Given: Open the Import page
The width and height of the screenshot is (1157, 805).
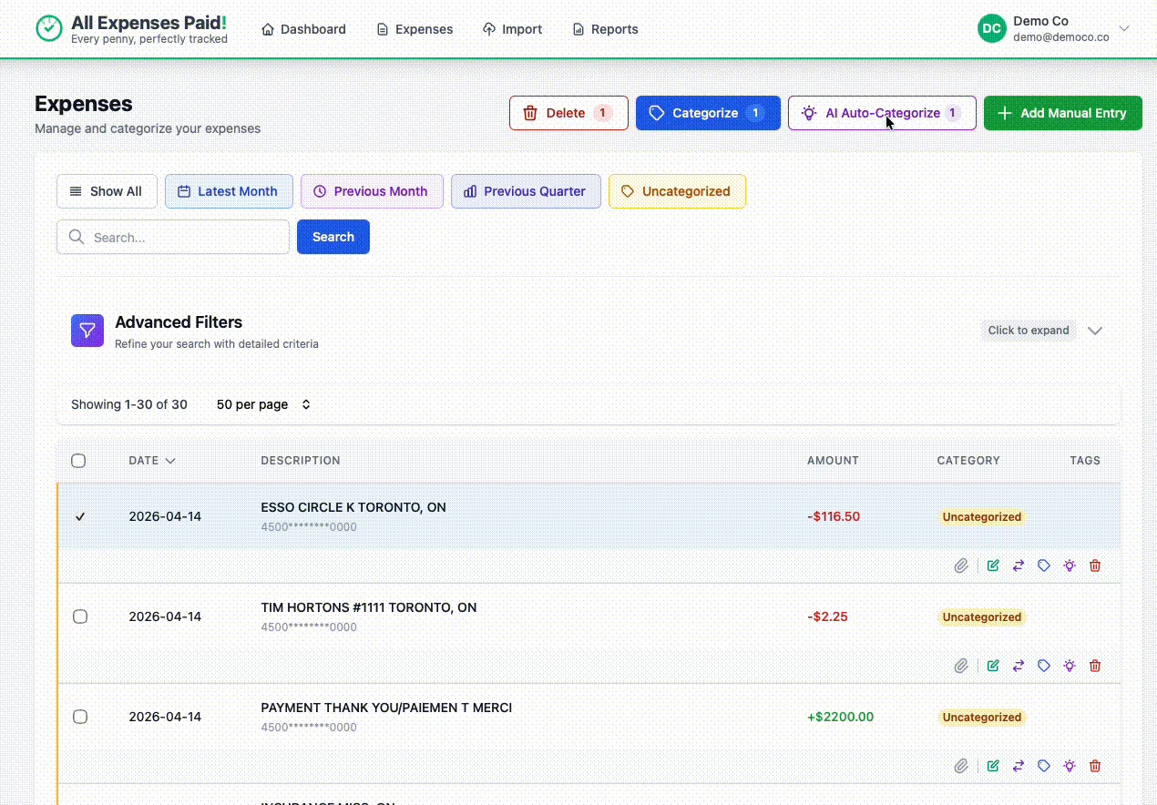Looking at the screenshot, I should [512, 29].
